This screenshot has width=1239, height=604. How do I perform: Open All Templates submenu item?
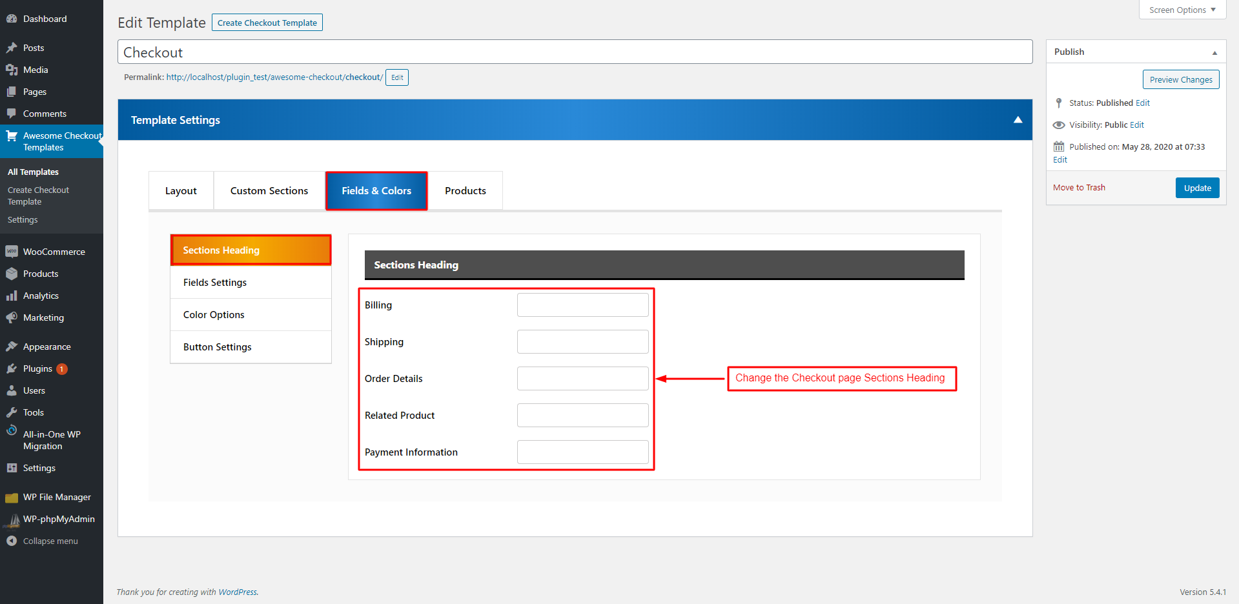point(33,172)
